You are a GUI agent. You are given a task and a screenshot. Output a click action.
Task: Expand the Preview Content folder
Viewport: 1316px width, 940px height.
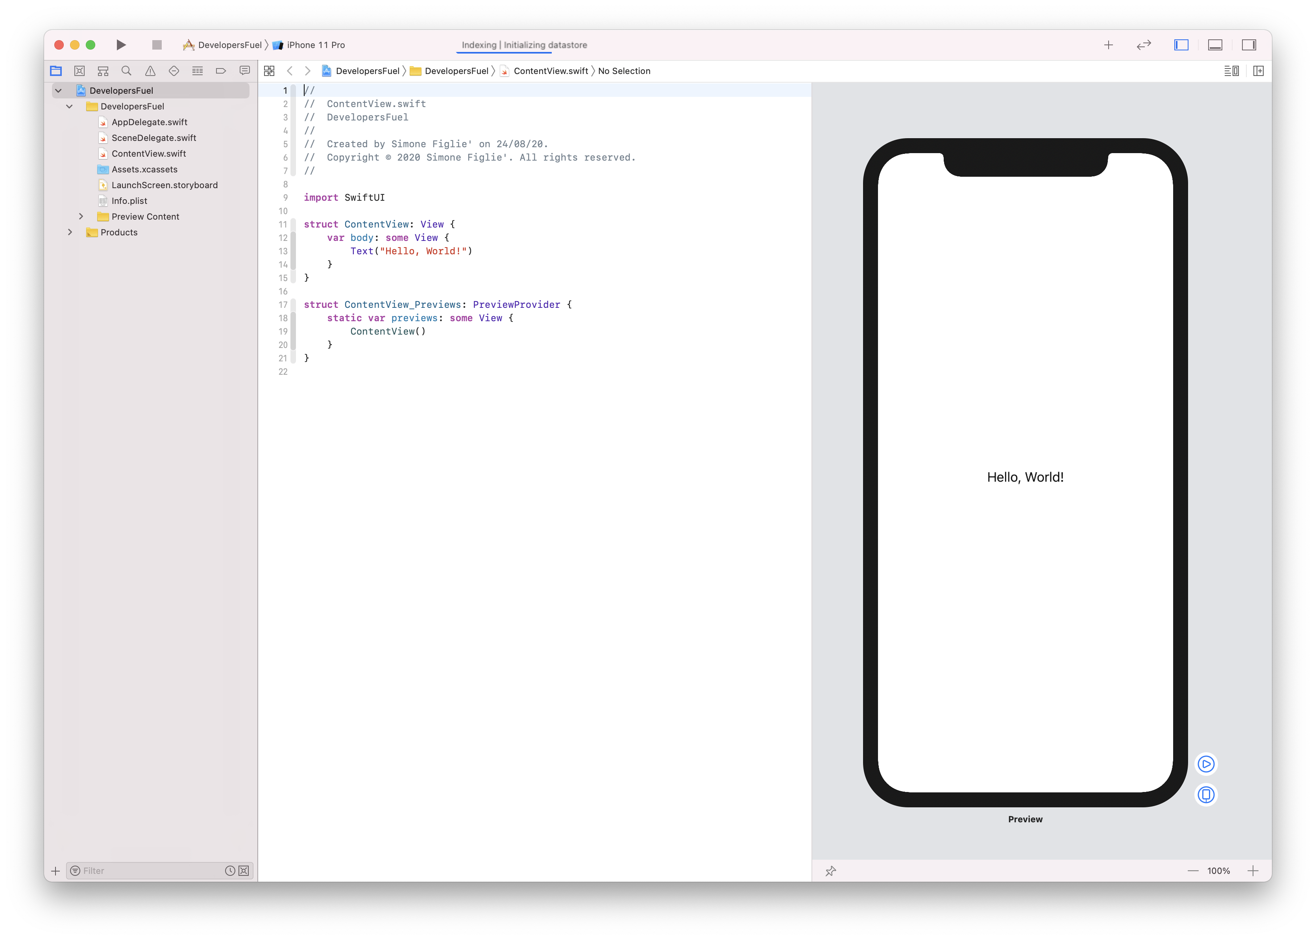pos(81,216)
